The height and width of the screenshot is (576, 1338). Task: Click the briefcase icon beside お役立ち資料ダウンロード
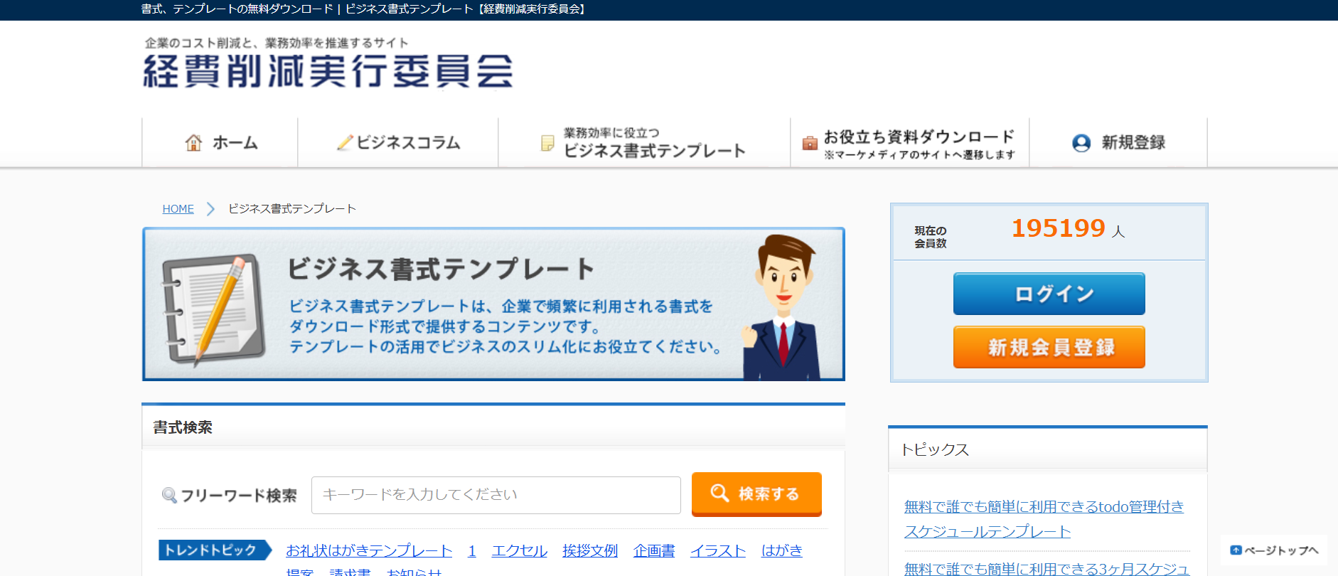(810, 143)
